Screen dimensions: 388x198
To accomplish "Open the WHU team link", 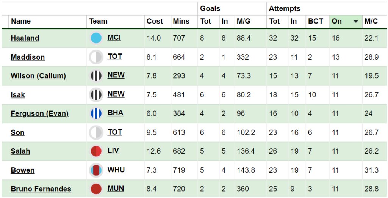I will coord(116,170).
